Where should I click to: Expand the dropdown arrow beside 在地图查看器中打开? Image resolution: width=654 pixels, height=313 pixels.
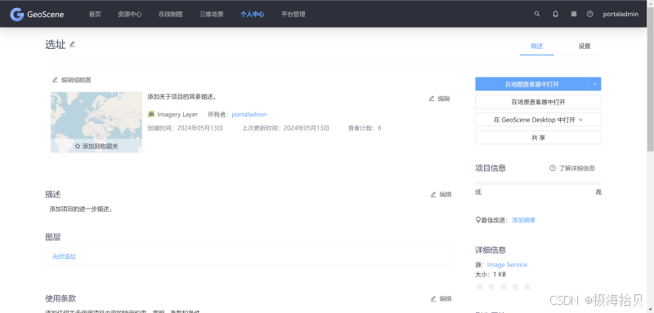tap(595, 84)
